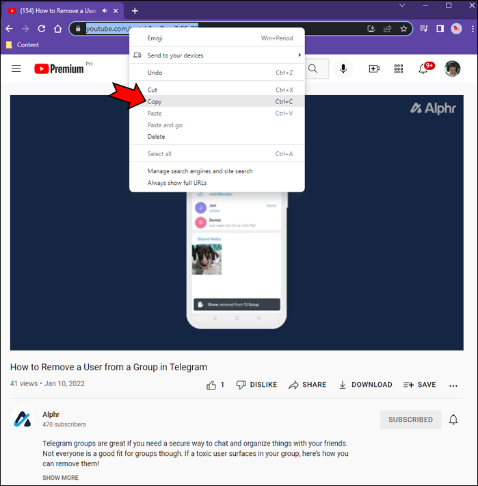Open a new browser tab
Screen dimensions: 478x486
135,11
